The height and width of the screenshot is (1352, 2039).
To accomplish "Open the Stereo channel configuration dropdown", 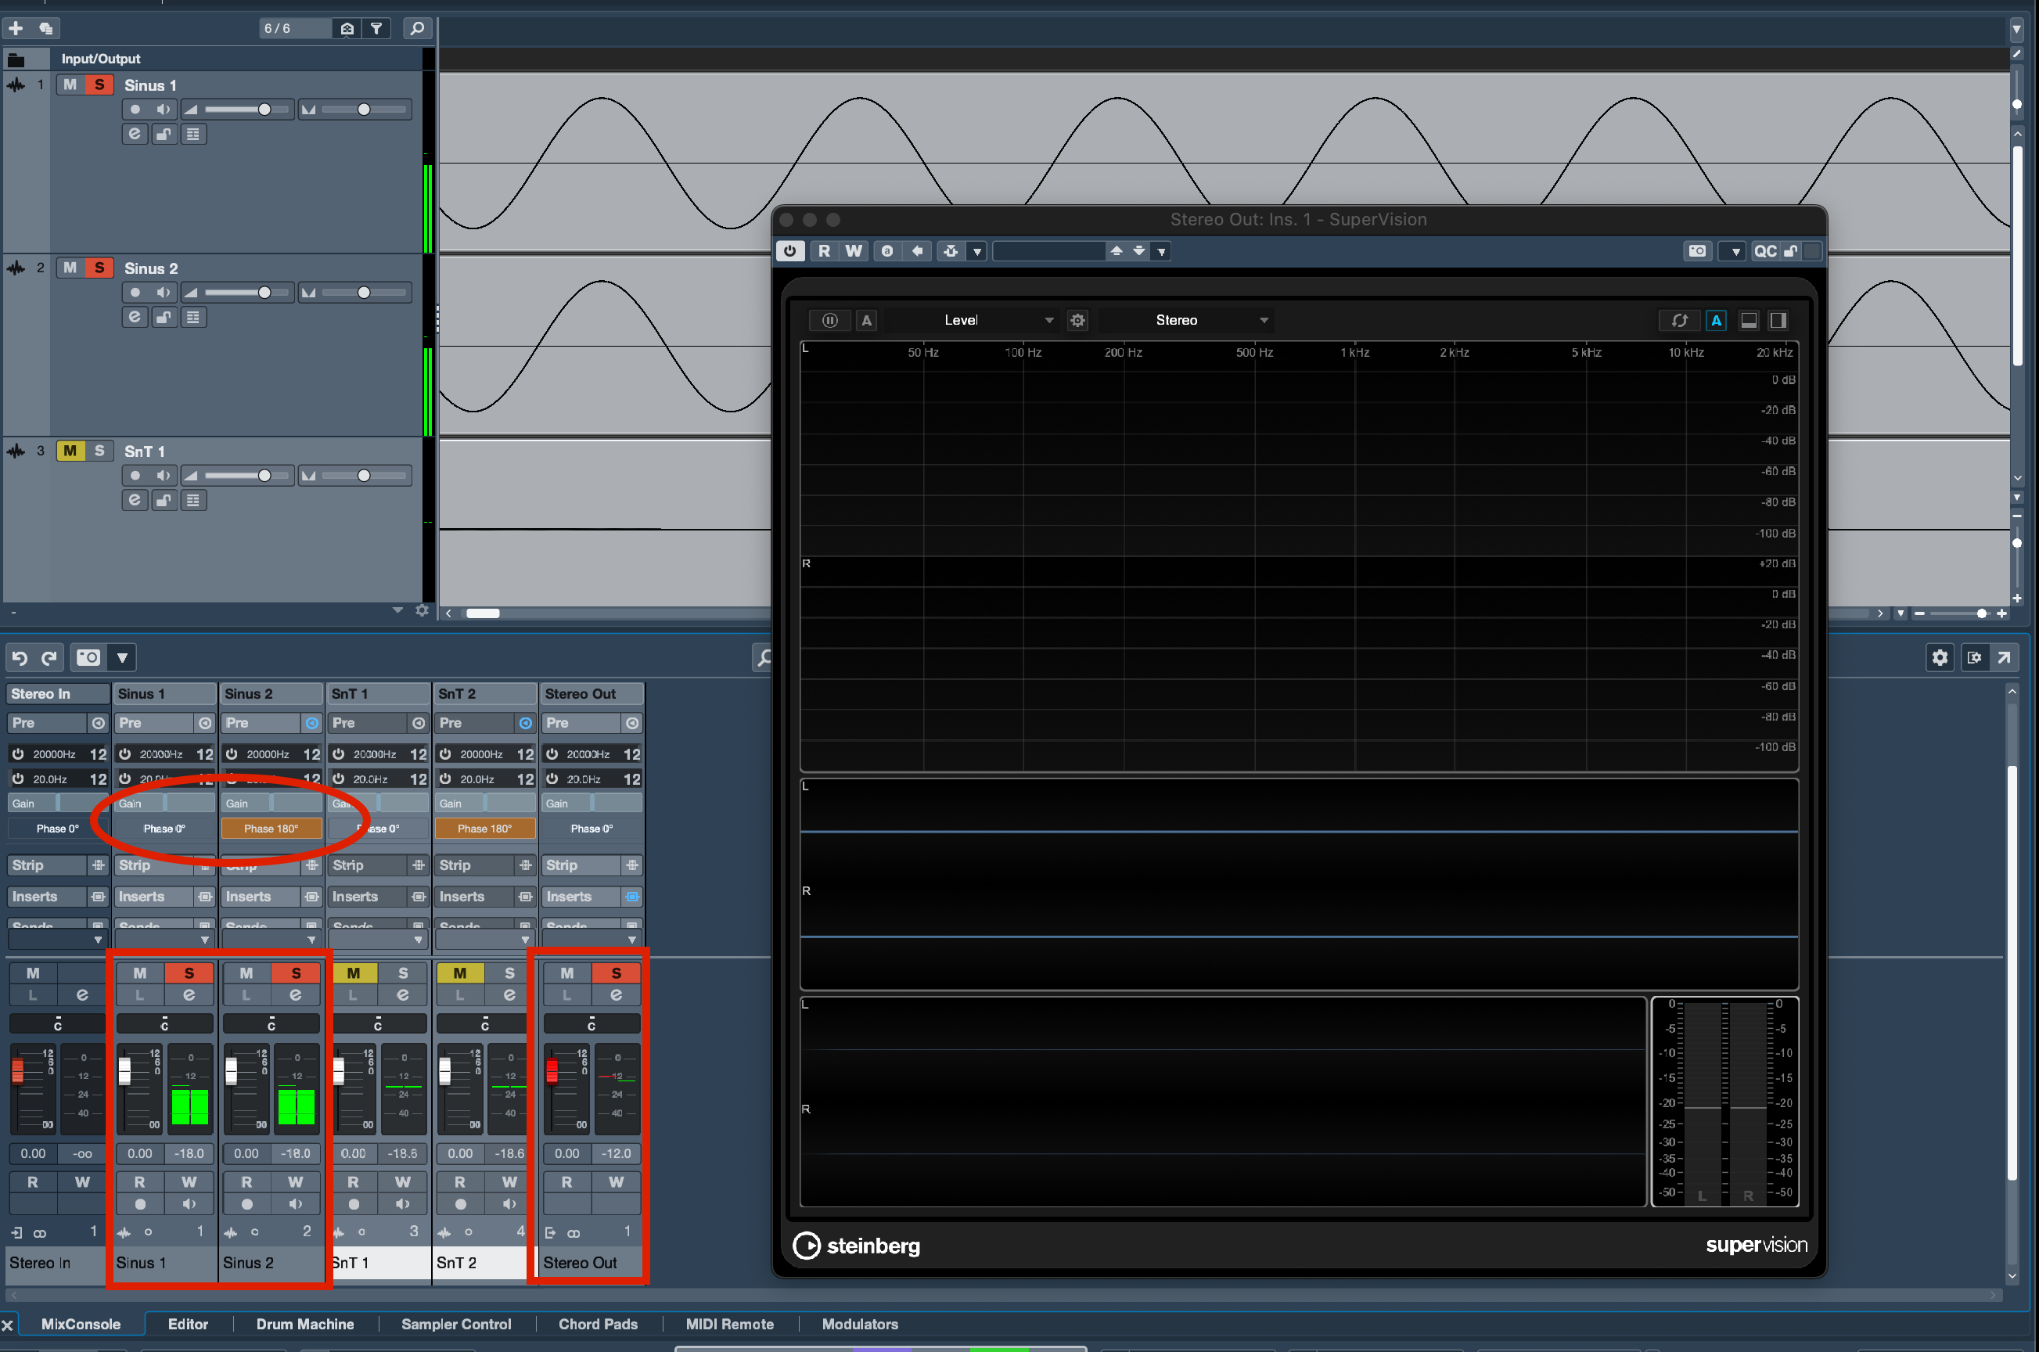I will coord(1185,321).
